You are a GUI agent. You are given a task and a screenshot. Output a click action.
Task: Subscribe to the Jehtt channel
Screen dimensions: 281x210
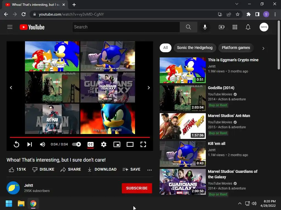pos(137,188)
